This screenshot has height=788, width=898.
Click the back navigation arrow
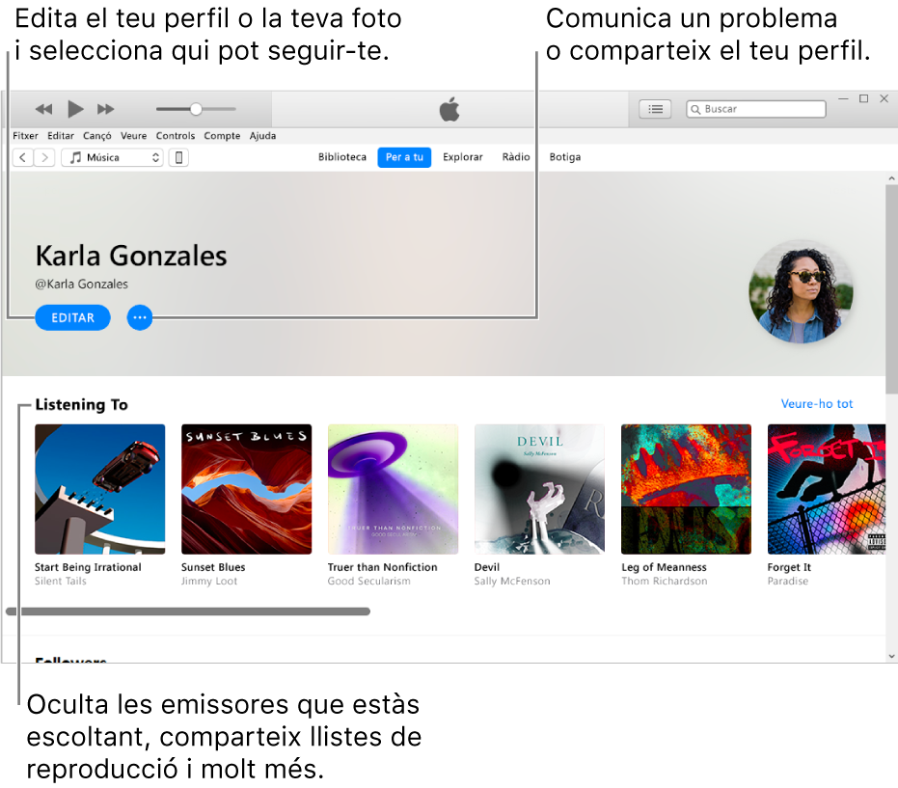[x=23, y=157]
